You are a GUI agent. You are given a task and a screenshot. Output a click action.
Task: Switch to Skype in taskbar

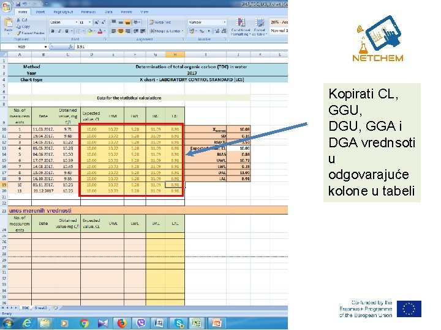click(x=179, y=323)
